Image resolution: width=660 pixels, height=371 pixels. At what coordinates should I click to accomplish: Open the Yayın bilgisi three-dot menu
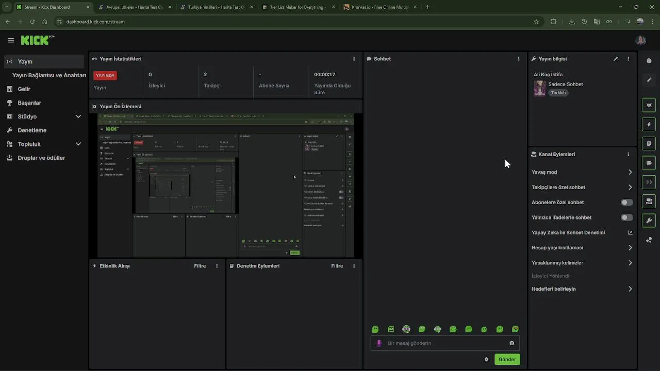click(628, 59)
